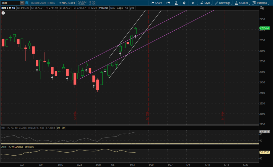Click the blue symbol link number icon
The height and width of the screenshot is (167, 273).
[26, 3]
